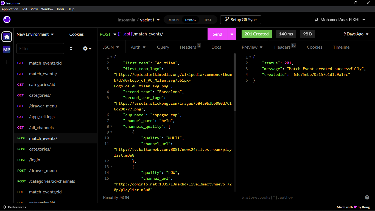Click the heart icon in the footer
The height and width of the screenshot is (211, 375).
(x=355, y=207)
